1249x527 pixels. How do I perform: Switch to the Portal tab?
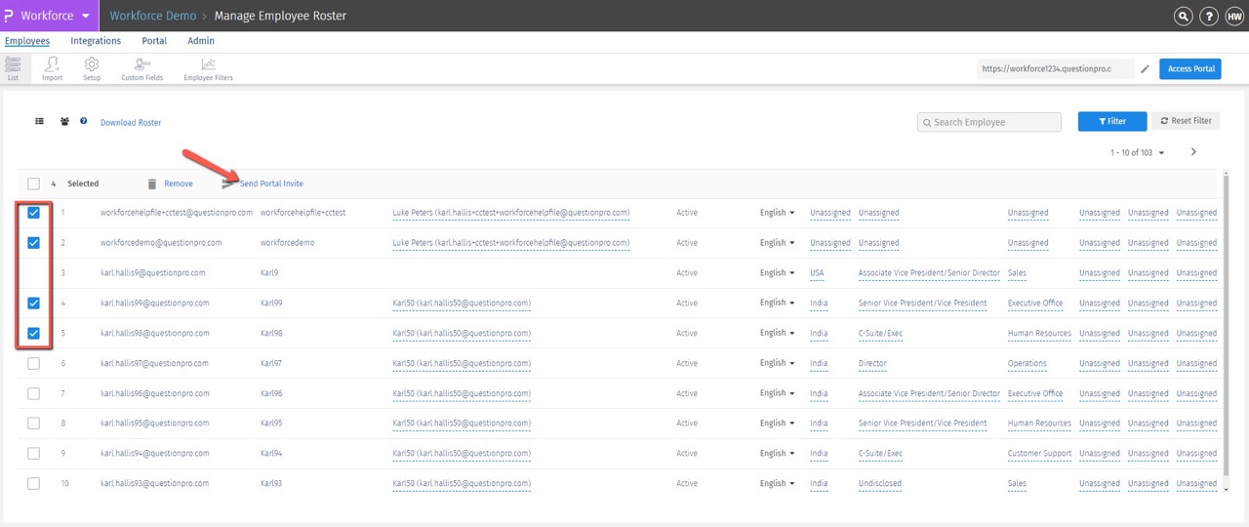(x=154, y=41)
